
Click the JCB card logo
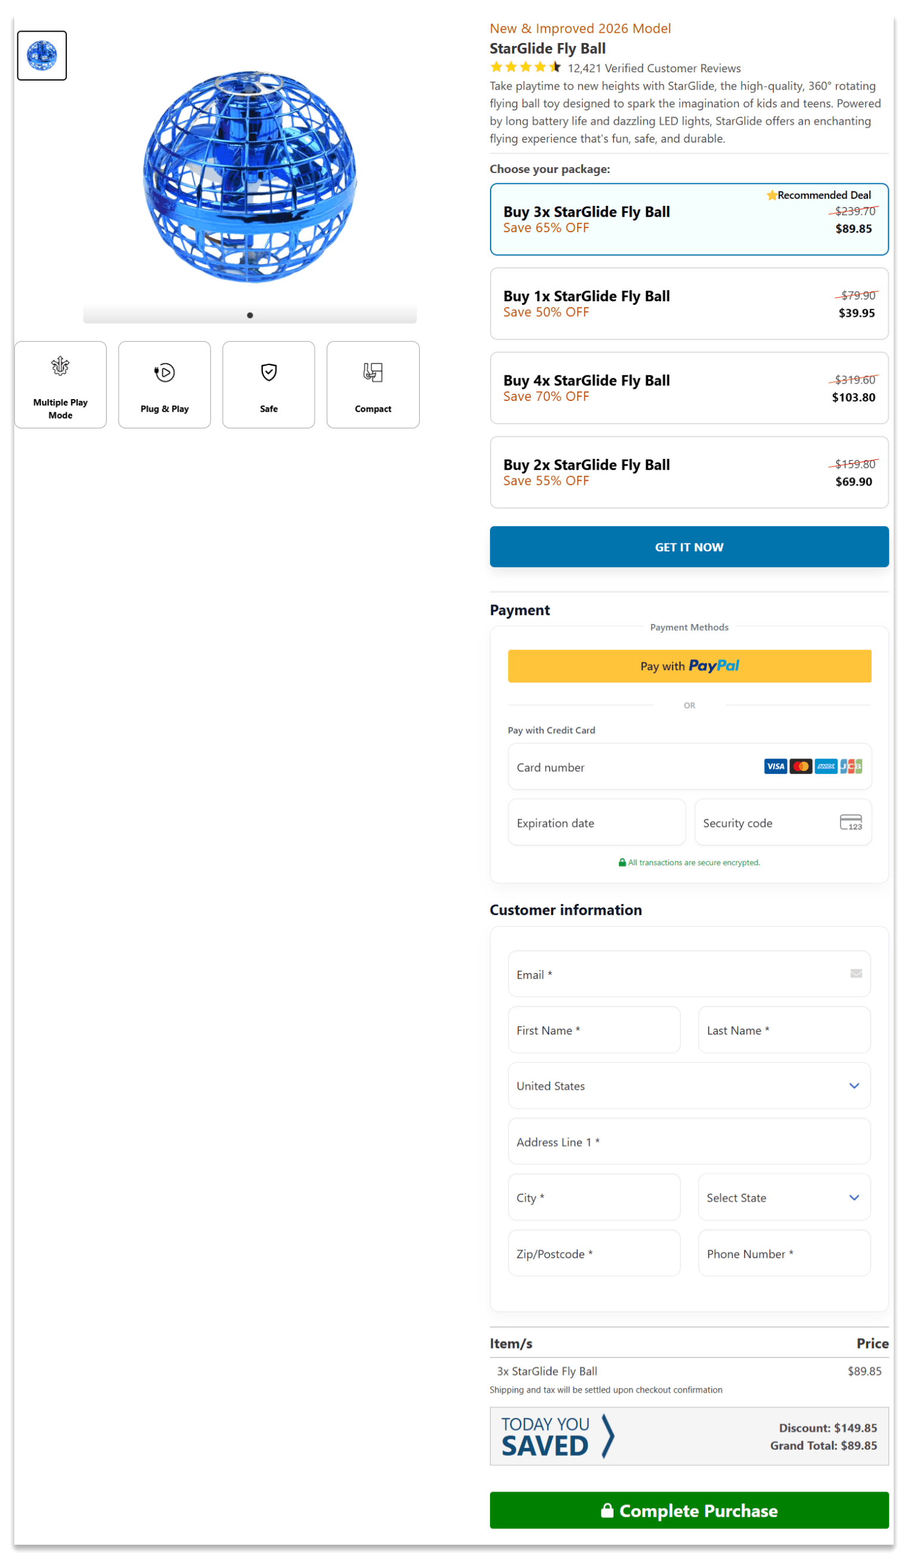(851, 767)
